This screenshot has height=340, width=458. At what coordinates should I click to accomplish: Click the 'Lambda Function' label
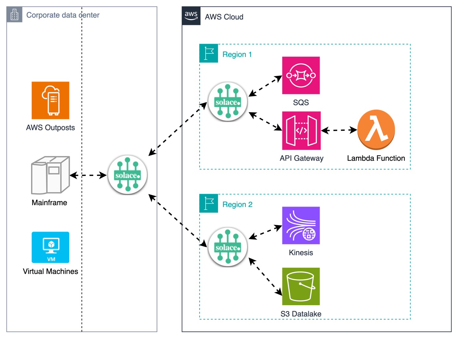[x=376, y=158]
